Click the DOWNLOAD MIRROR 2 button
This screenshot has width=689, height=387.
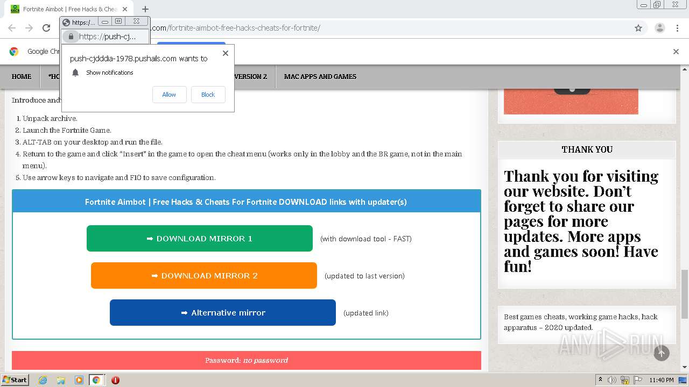204,276
